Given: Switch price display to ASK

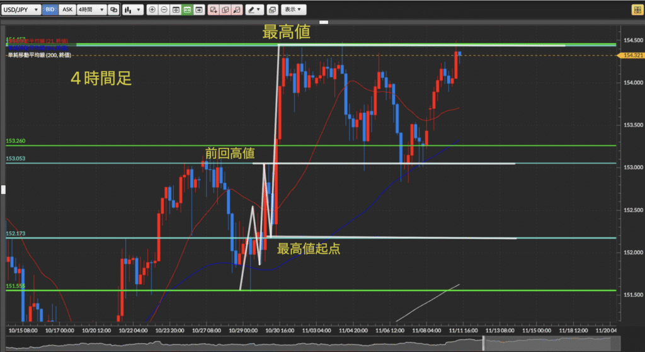Looking at the screenshot, I should pyautogui.click(x=67, y=10).
